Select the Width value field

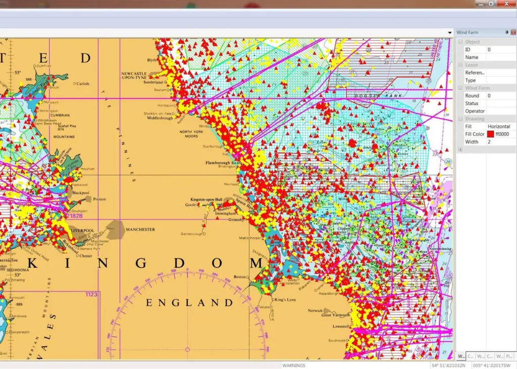(x=501, y=142)
